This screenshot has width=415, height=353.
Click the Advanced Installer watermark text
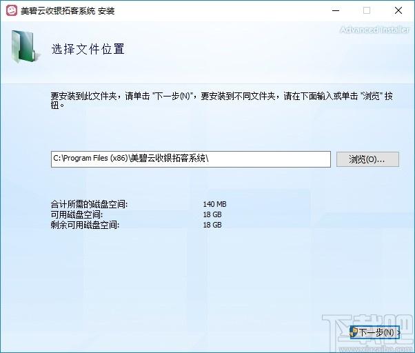click(374, 30)
